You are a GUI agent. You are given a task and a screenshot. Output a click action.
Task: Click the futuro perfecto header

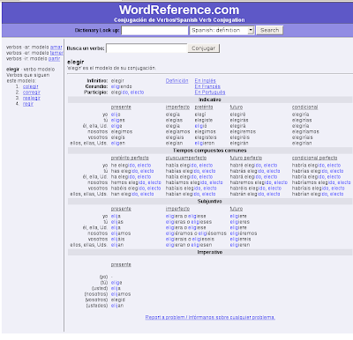click(246, 158)
